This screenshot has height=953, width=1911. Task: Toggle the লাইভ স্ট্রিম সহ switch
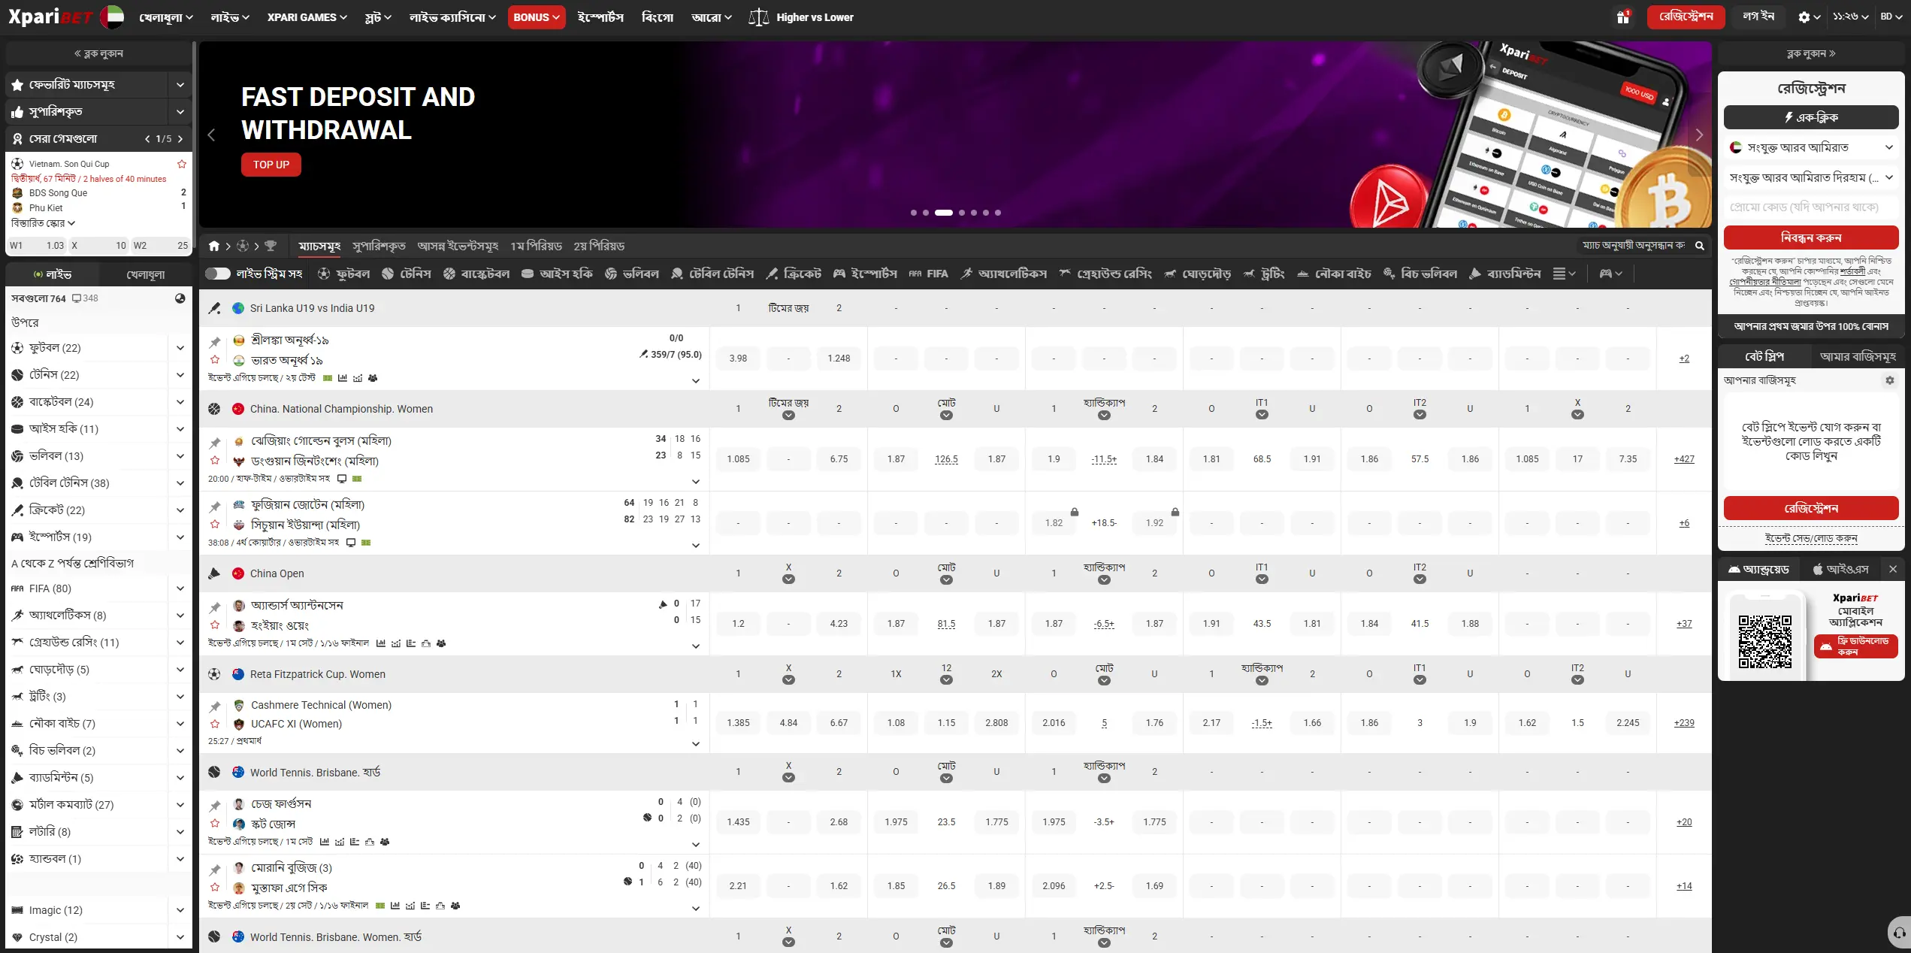[218, 274]
